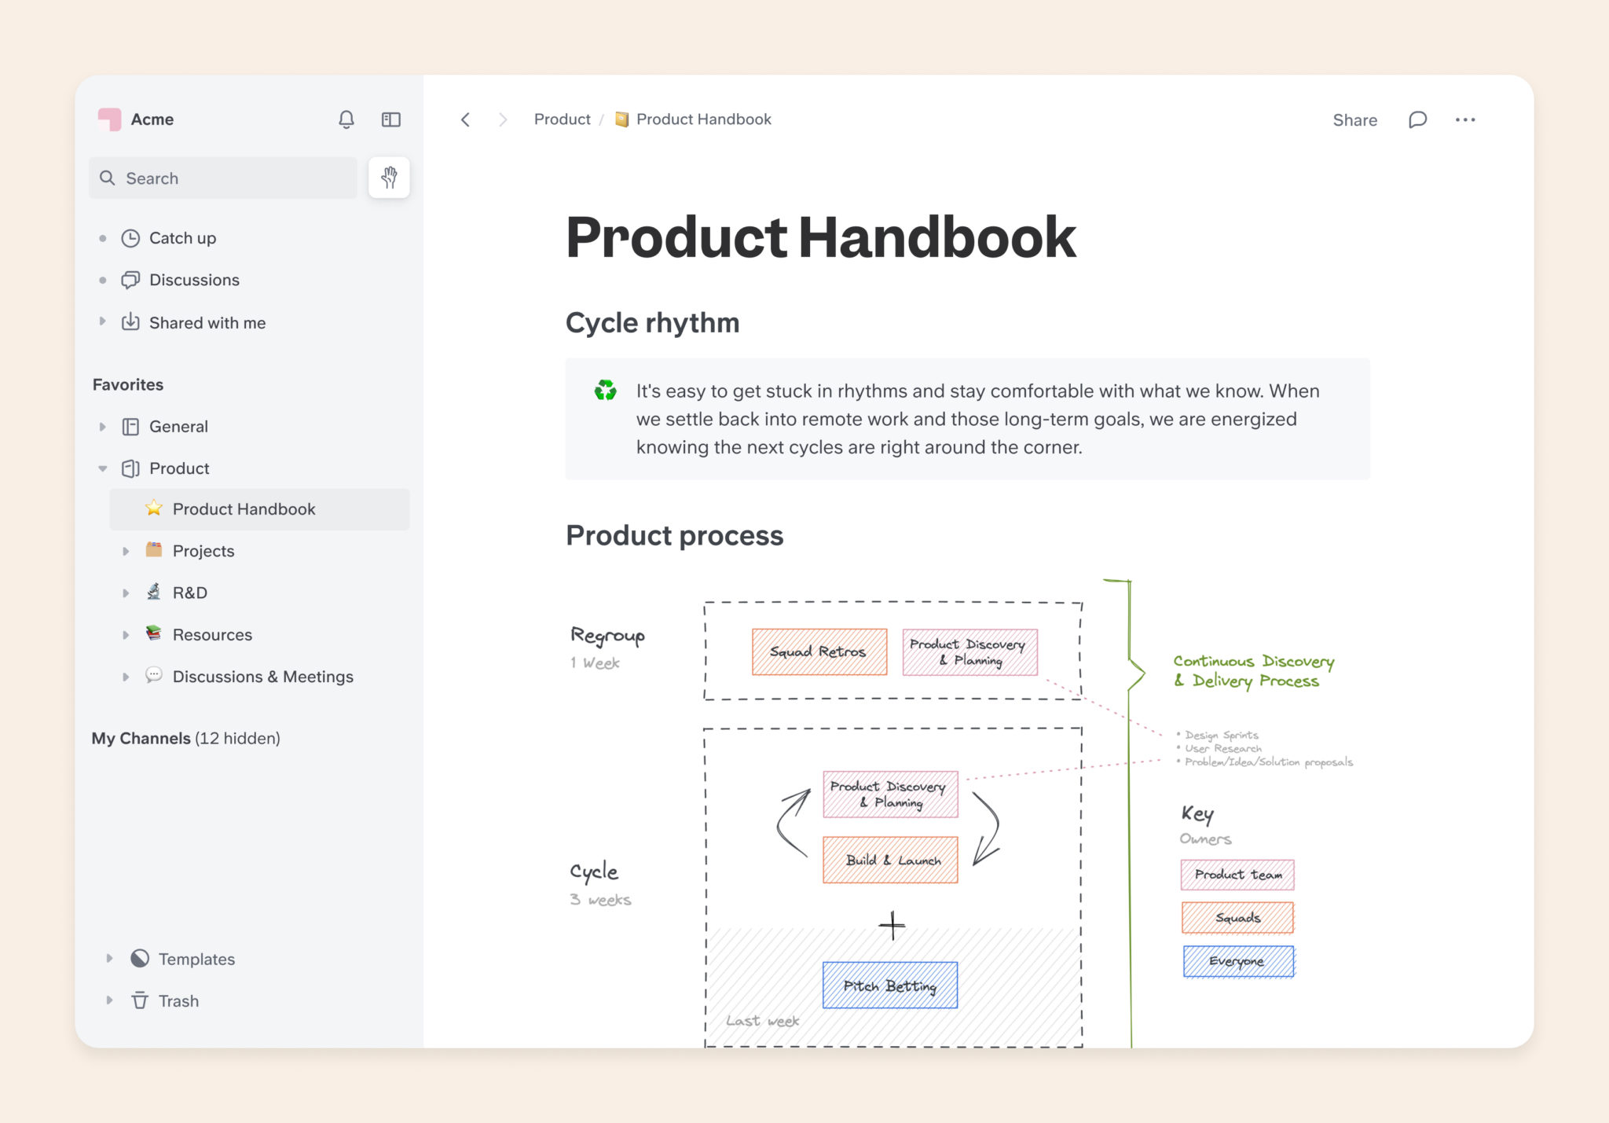Click the comment bubble icon
1609x1123 pixels.
coord(1417,119)
